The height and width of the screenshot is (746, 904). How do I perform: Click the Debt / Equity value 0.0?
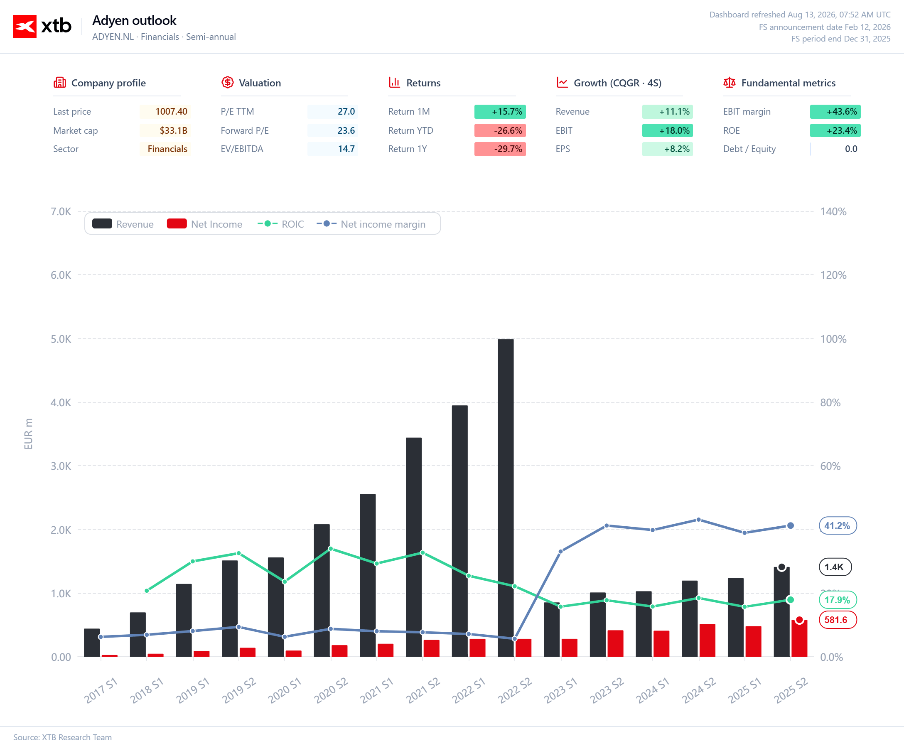(835, 149)
